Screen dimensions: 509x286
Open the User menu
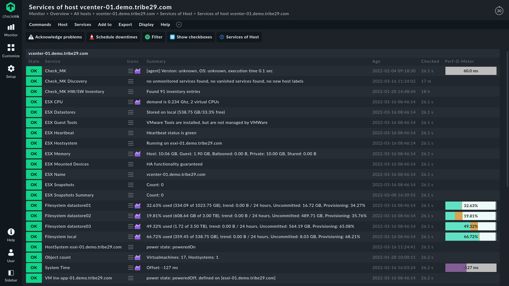pos(11,256)
